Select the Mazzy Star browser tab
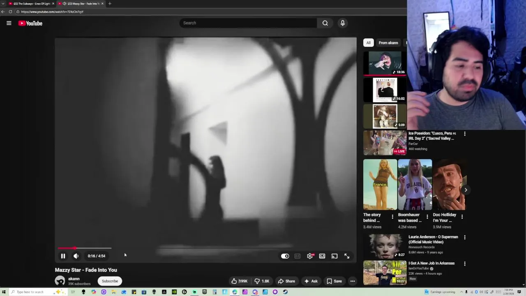The height and width of the screenshot is (296, 526). click(81, 3)
